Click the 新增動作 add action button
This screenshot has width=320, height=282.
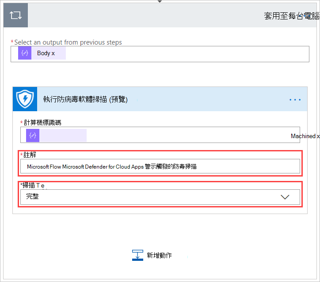152,256
